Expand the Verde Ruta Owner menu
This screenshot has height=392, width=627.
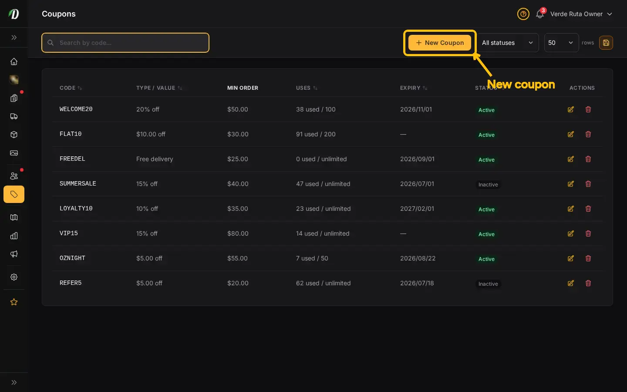tap(581, 14)
